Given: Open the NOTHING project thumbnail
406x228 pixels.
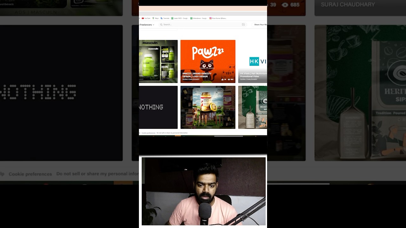Looking at the screenshot, I should [x=158, y=107].
